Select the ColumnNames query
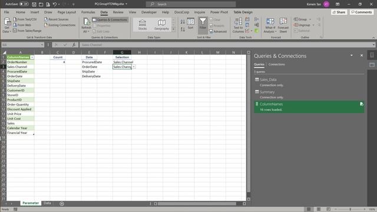This screenshot has height=212, width=377. click(309, 107)
